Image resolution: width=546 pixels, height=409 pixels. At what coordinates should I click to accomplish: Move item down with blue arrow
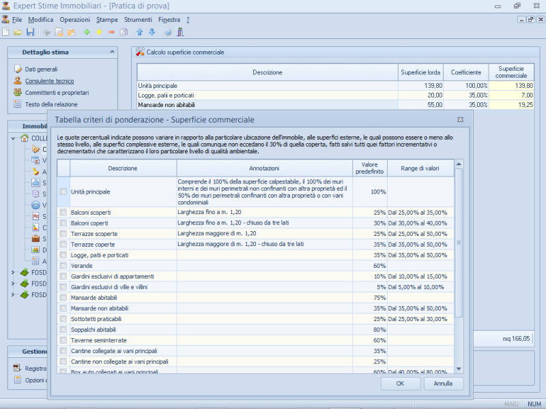[x=152, y=32]
